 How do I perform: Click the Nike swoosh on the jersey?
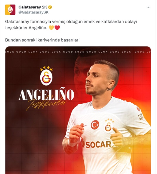pyautogui.click(x=85, y=126)
